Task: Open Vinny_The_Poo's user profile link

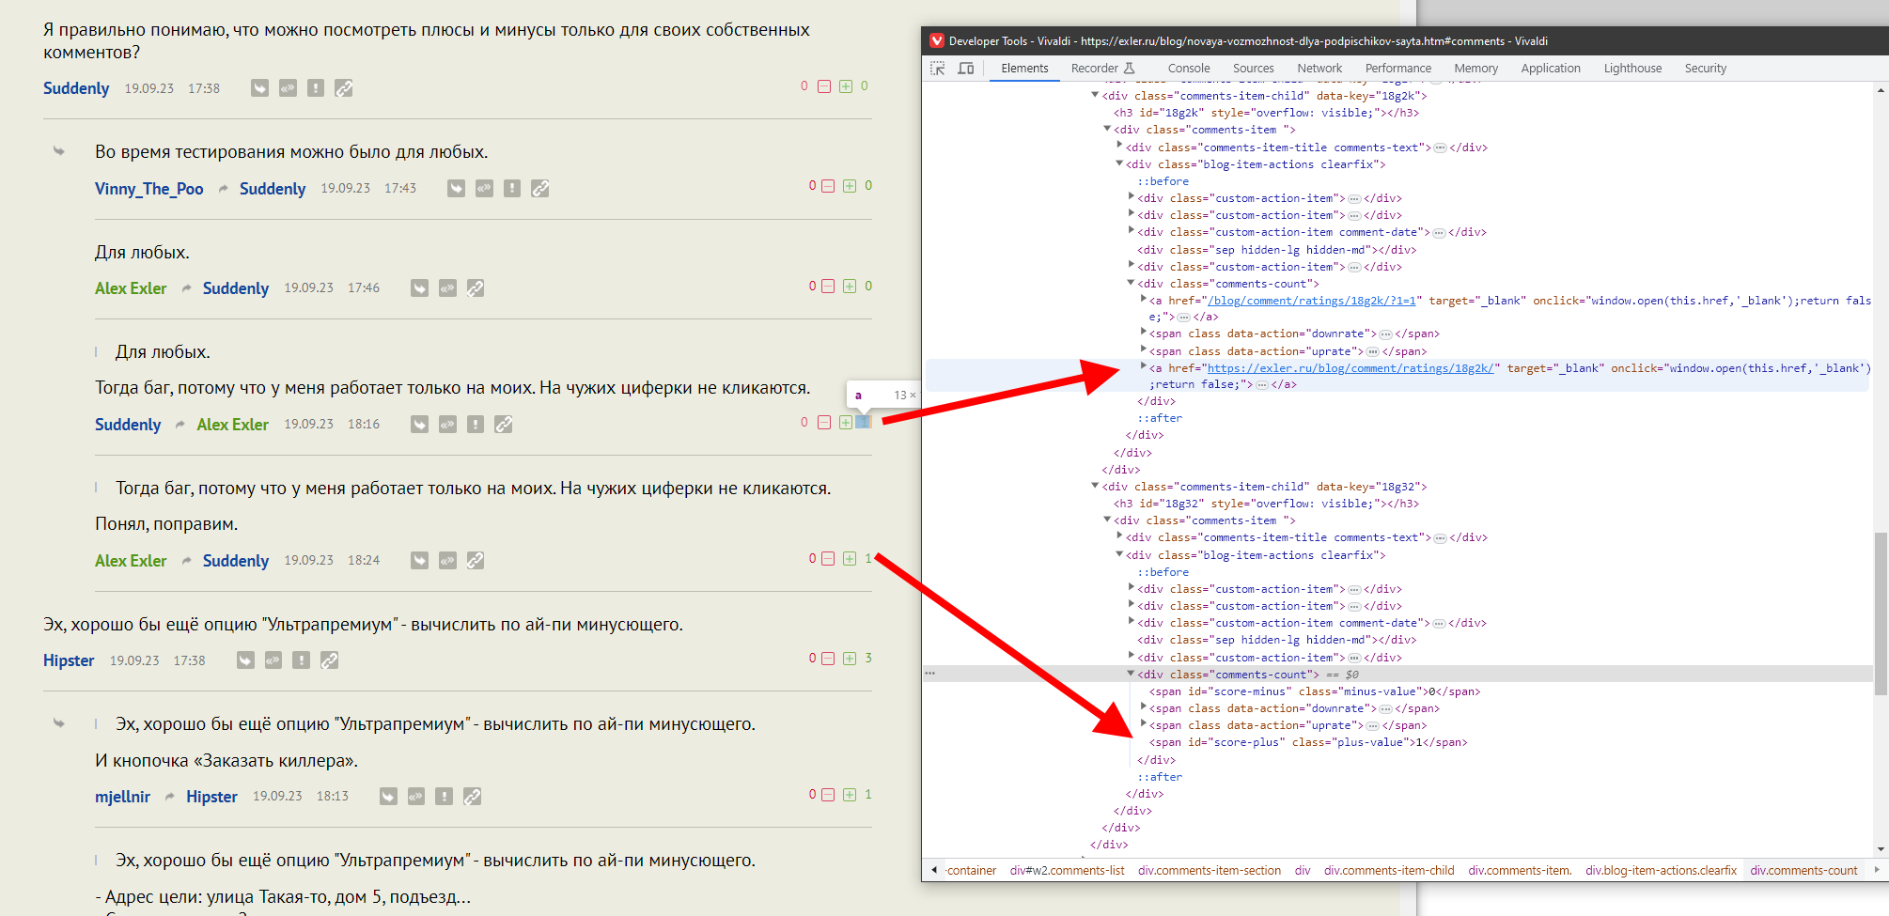Action: pyautogui.click(x=148, y=189)
